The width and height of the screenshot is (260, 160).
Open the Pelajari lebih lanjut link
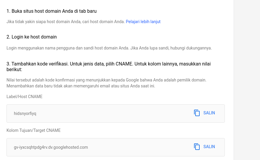click(x=143, y=22)
